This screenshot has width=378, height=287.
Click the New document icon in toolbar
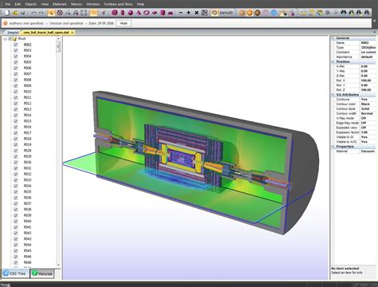click(x=7, y=13)
